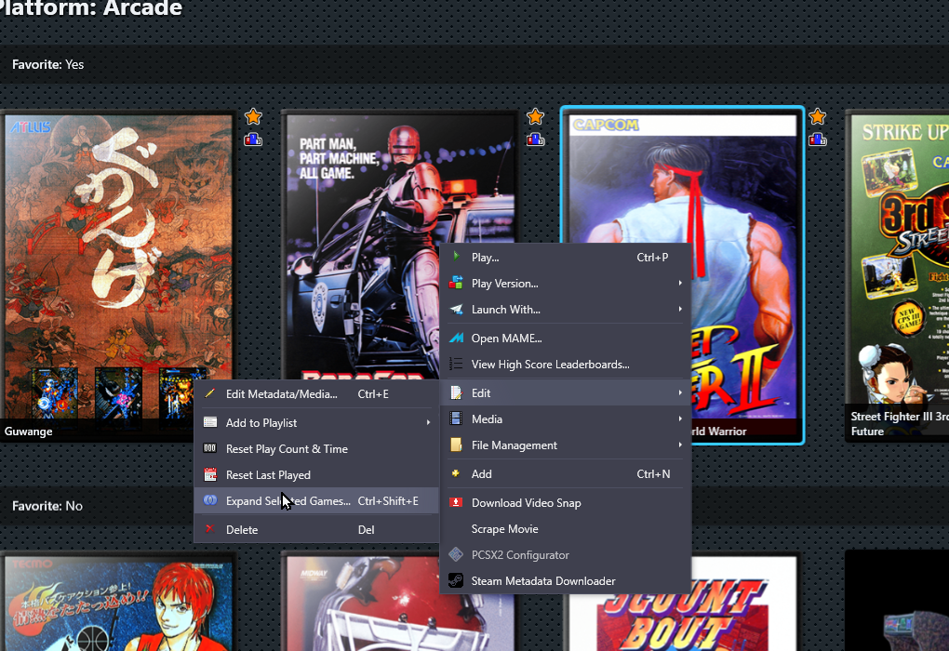Click the green Play arrow icon

(x=456, y=257)
